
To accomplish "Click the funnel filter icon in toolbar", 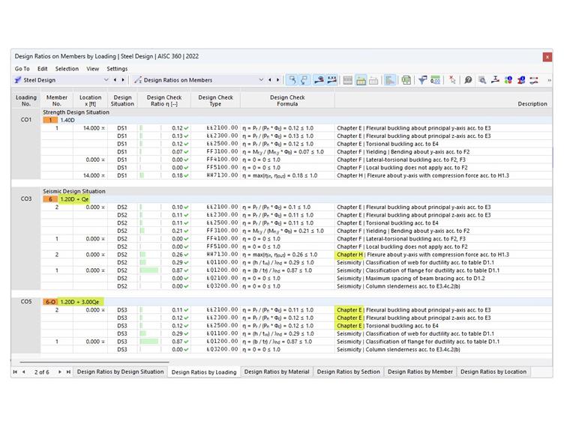I will tap(422, 80).
